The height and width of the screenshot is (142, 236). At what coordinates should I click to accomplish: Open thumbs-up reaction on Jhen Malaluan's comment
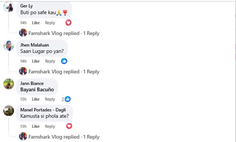coord(64,61)
